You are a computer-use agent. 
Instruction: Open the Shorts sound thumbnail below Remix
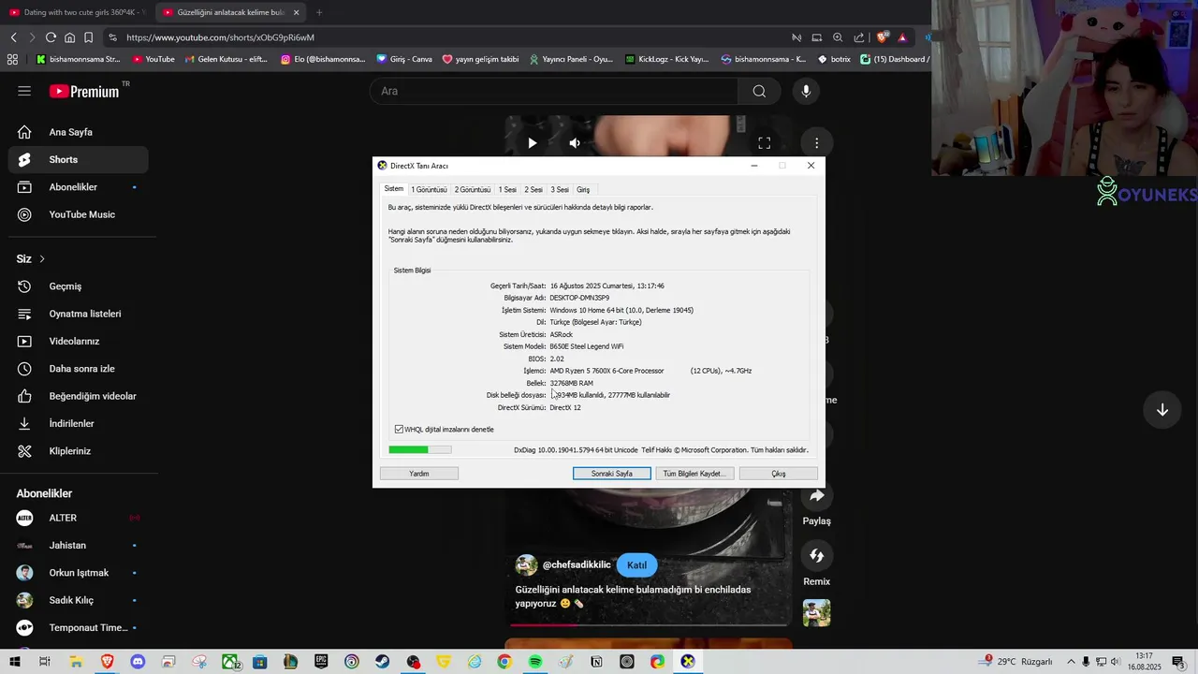[816, 613]
